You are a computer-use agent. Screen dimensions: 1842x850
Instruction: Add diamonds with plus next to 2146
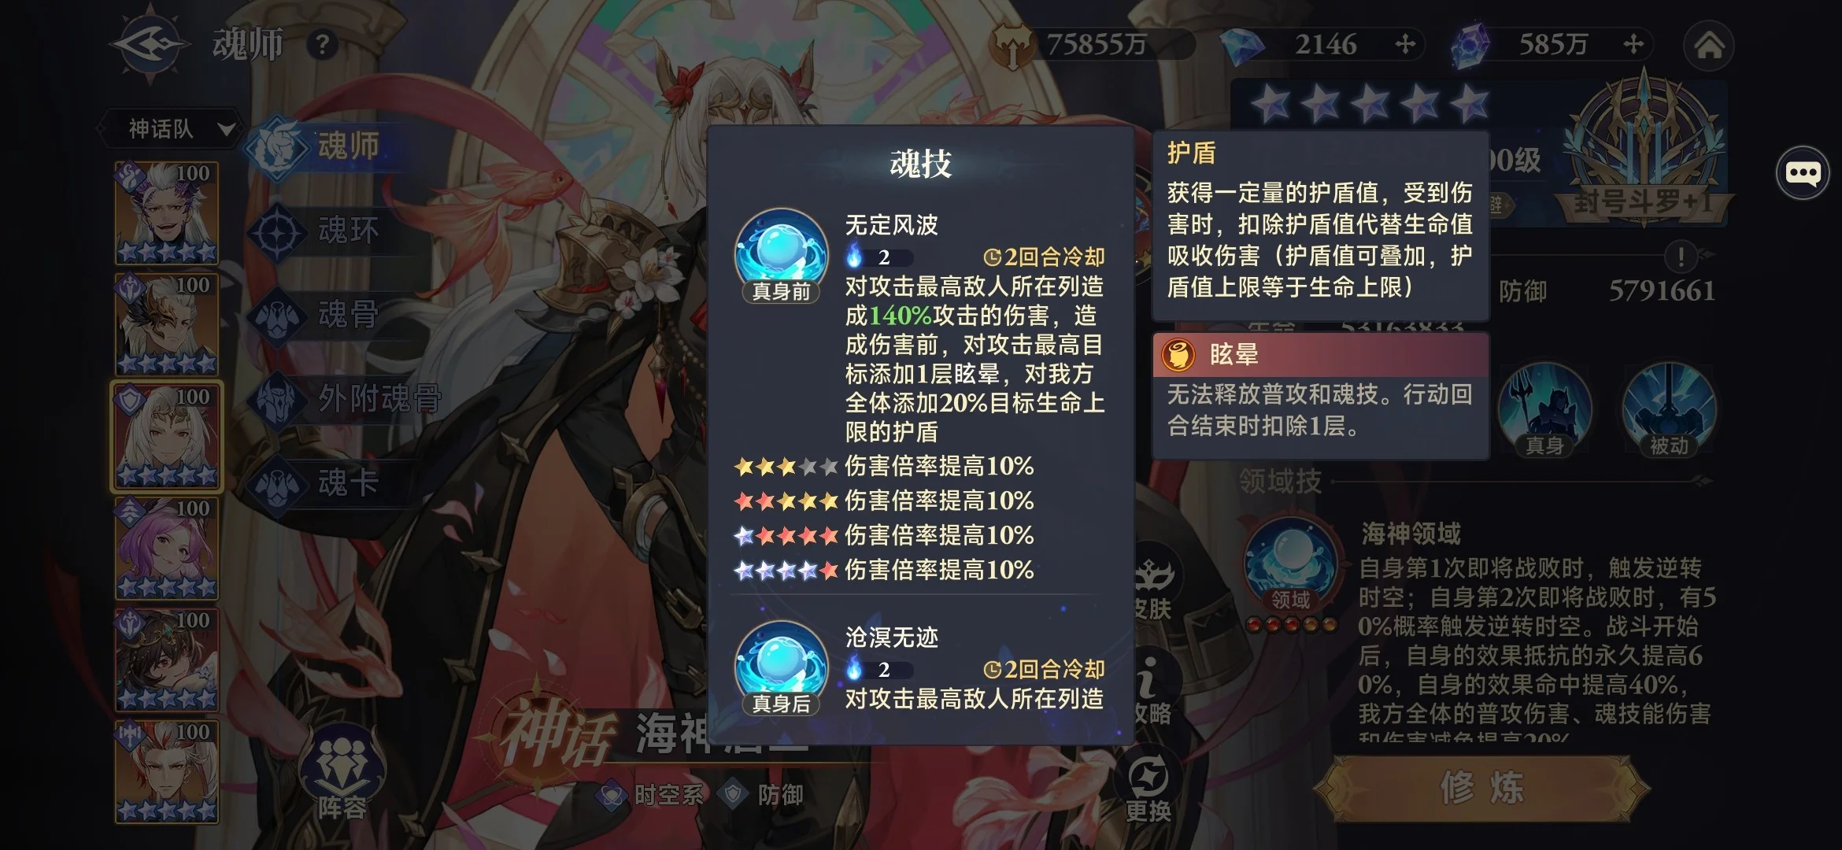pos(1405,44)
